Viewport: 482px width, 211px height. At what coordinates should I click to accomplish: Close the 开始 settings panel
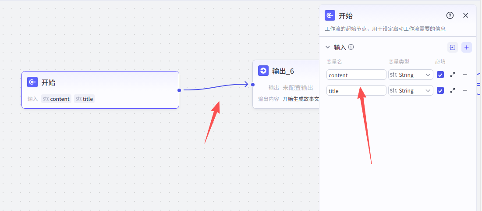(x=466, y=15)
